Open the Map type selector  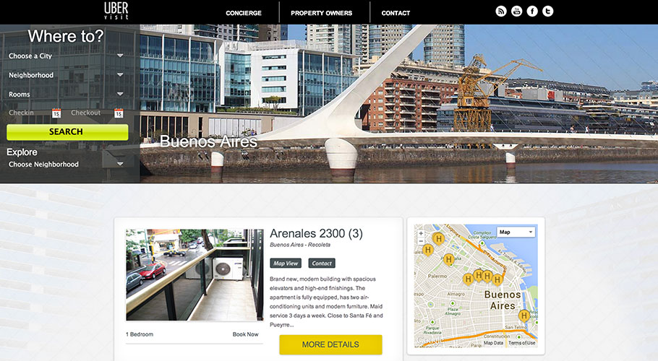[516, 232]
